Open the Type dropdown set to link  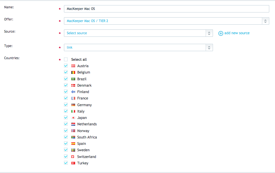tap(138, 48)
